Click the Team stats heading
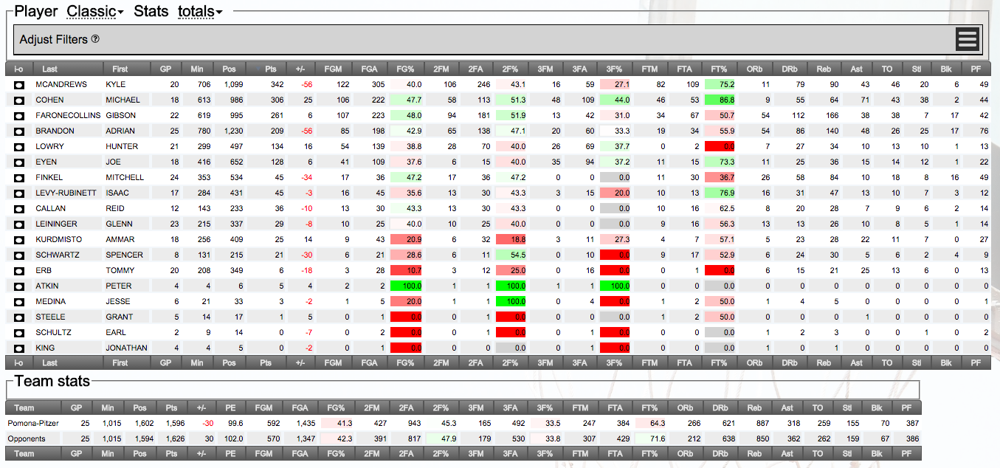The height and width of the screenshot is (468, 1000). pyautogui.click(x=52, y=381)
